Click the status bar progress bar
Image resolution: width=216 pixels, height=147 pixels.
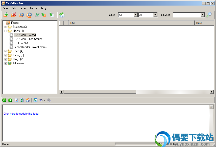[x=136, y=144]
